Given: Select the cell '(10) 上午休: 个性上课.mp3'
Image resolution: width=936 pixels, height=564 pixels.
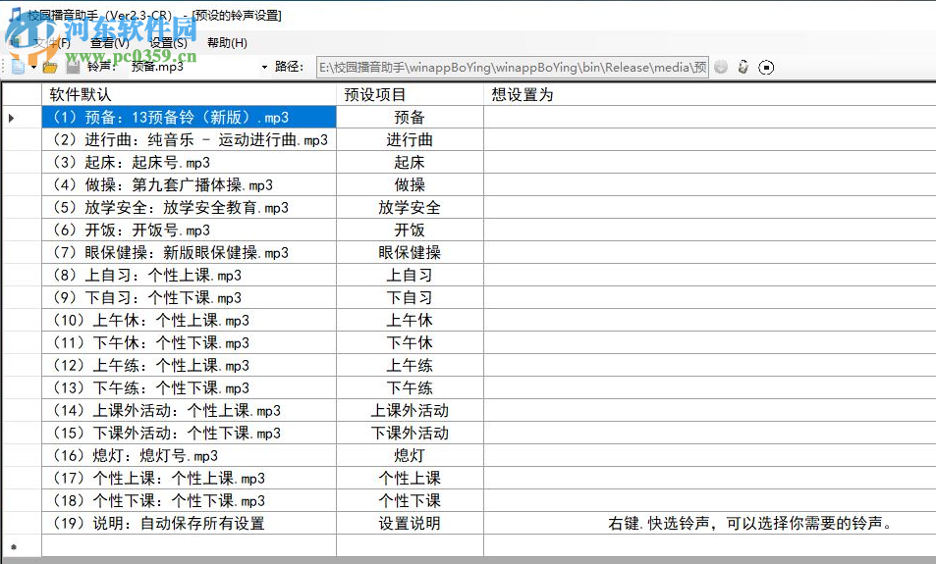Looking at the screenshot, I should (x=190, y=320).
